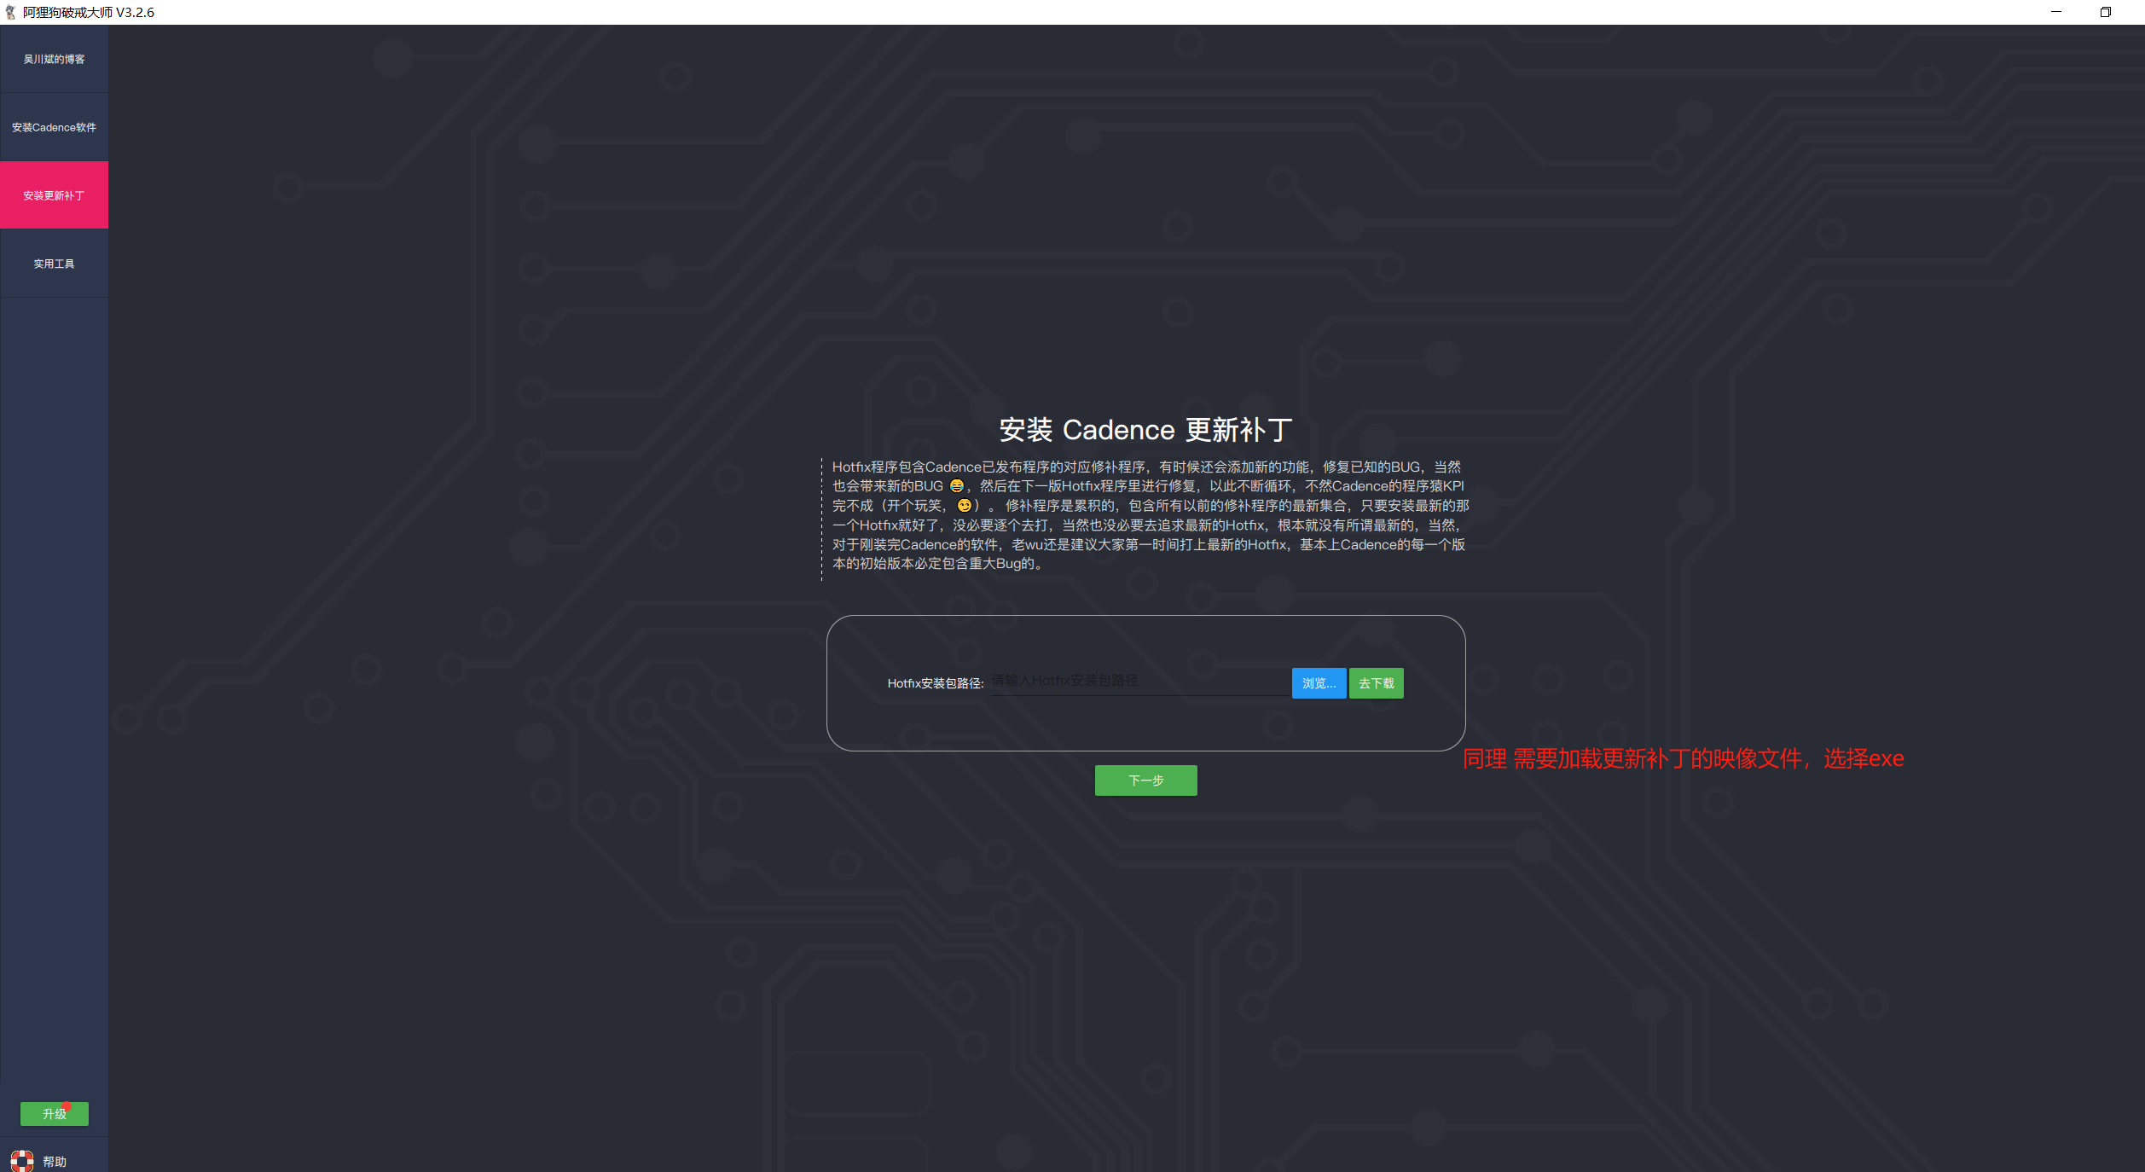The width and height of the screenshot is (2145, 1172).
Task: Select the 安装Cadence软件 sidebar tab
Action: click(x=54, y=127)
